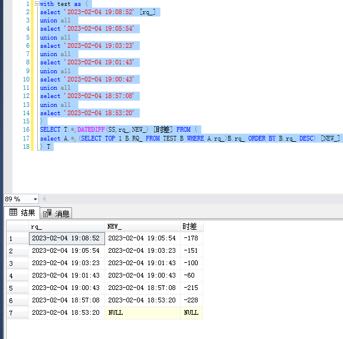Select the result row header numbered 4

tap(18, 276)
